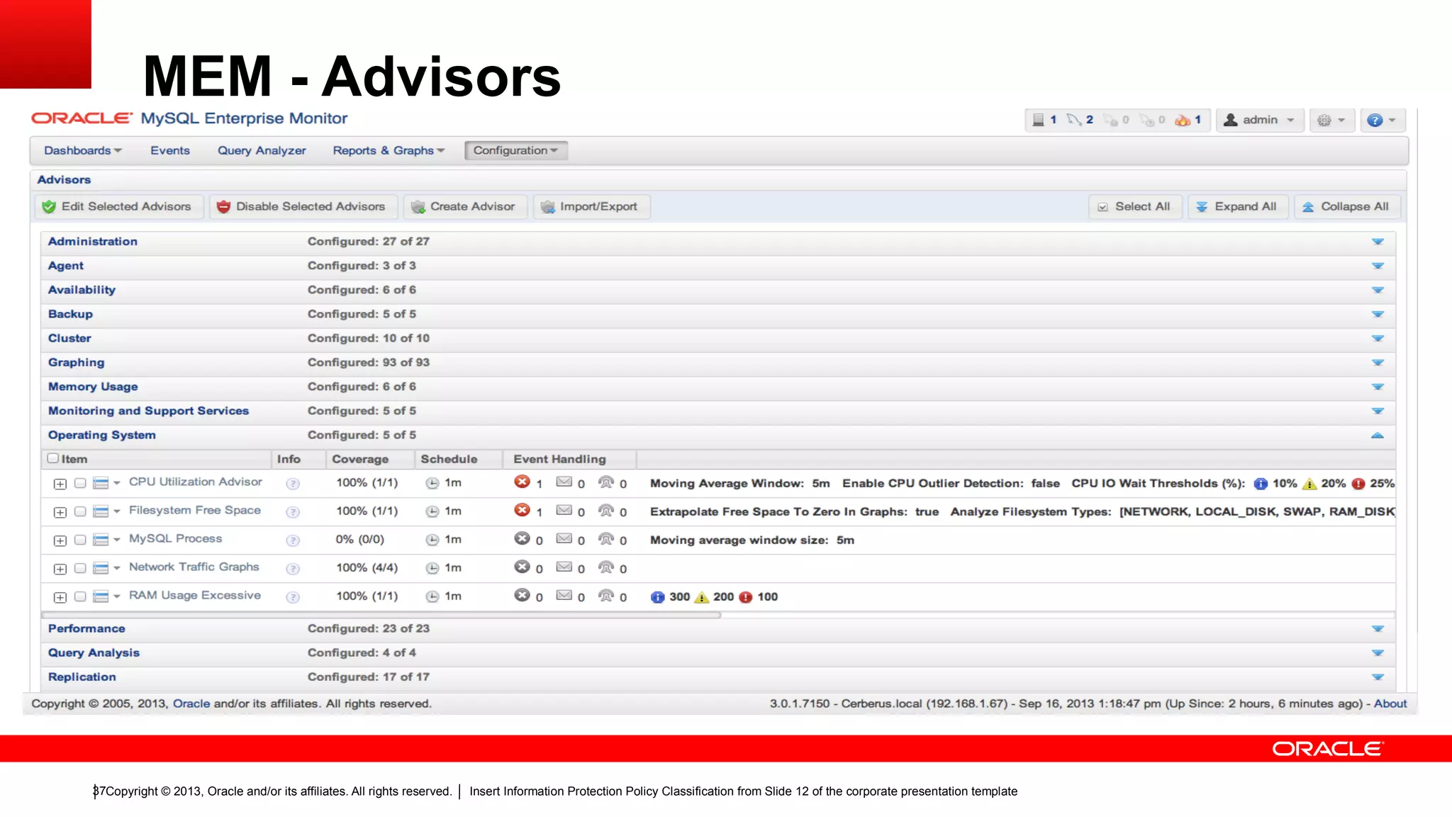Open the admin user dropdown
The image size is (1452, 817).
pos(1260,120)
